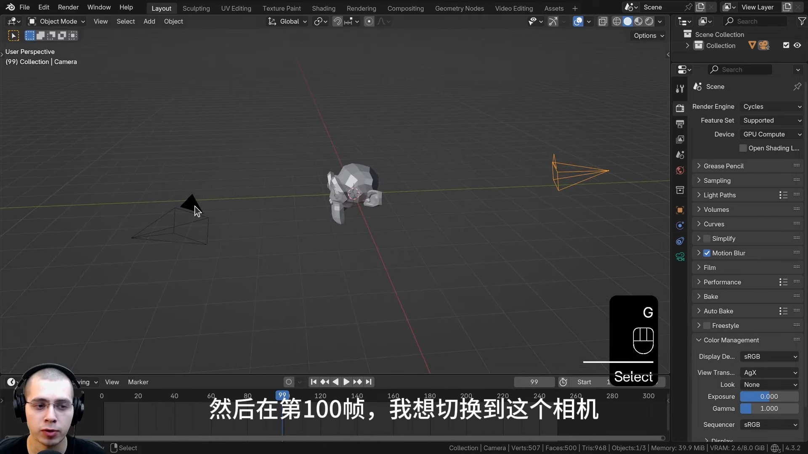Screen dimensions: 808x454
Task: Open the Render properties tab icon
Action: coord(680,108)
